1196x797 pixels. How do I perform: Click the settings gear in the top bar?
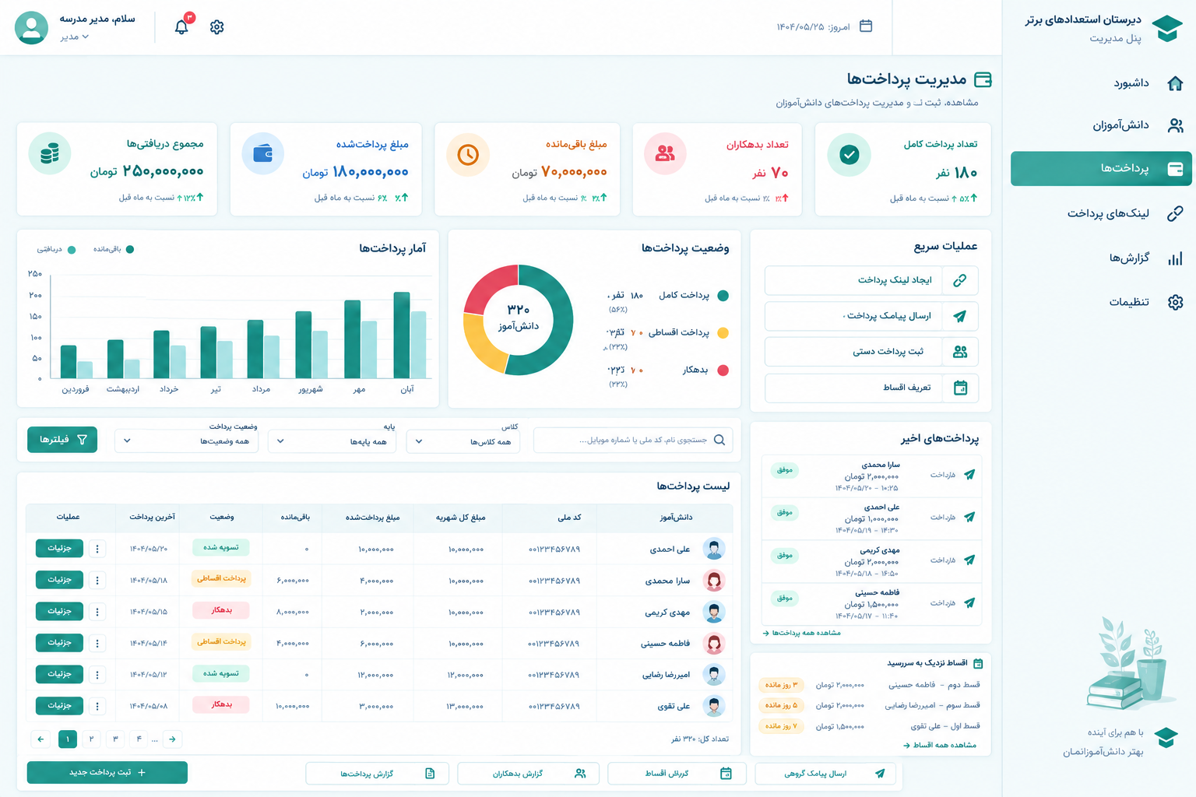point(217,27)
